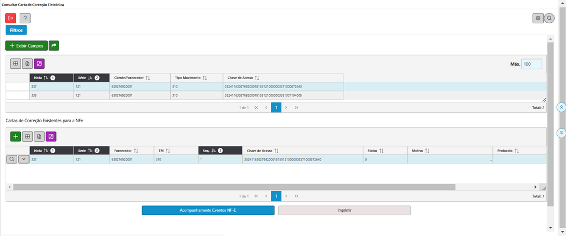This screenshot has height=236, width=566.
Task: Open help with the question mark icon
Action: [25, 19]
